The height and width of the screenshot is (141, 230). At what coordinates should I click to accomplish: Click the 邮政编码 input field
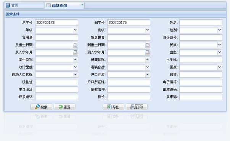pyautogui.click(x=201, y=90)
